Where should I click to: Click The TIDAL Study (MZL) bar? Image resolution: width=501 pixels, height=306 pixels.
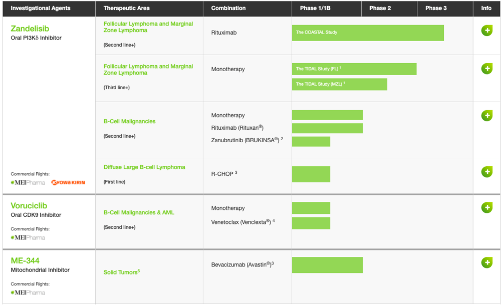click(339, 84)
